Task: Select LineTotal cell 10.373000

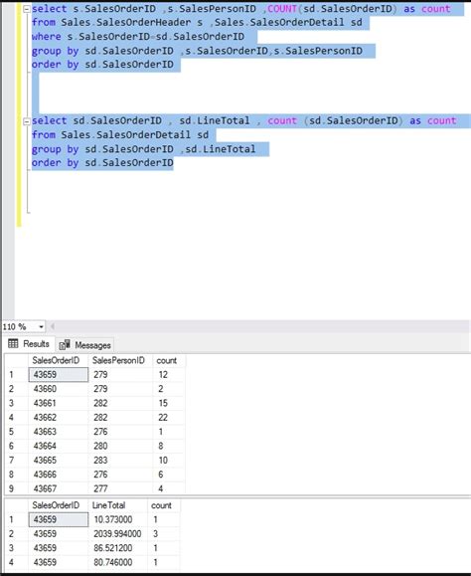Action: pos(117,520)
